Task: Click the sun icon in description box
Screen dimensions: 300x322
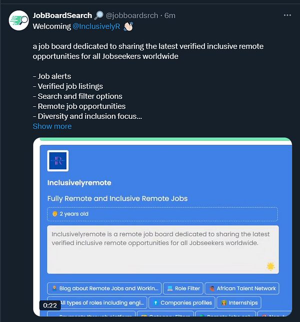Action: [270, 266]
